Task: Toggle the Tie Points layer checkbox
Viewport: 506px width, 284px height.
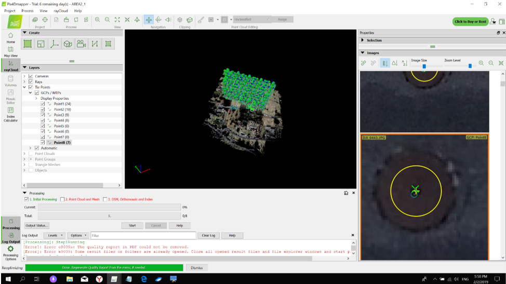Action: [31, 87]
